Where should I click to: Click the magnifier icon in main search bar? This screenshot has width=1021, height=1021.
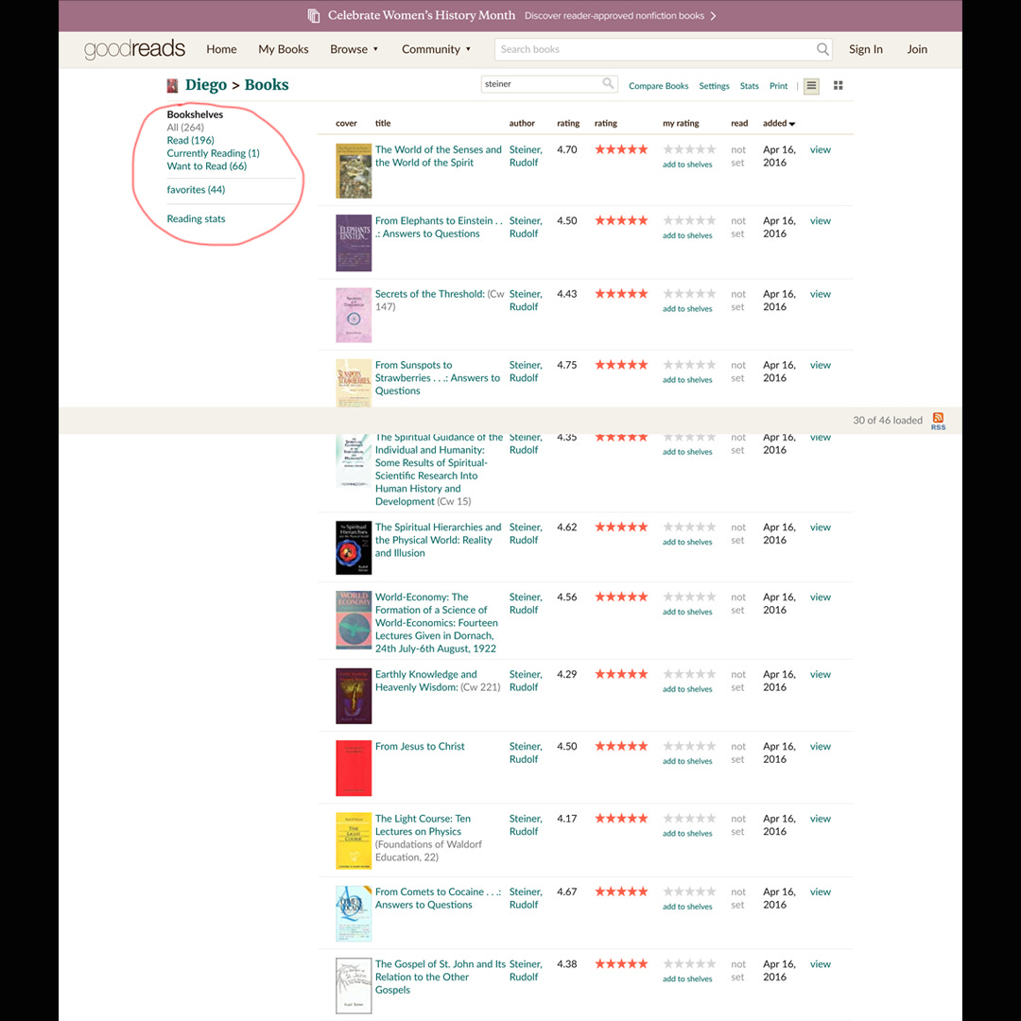pyautogui.click(x=822, y=49)
